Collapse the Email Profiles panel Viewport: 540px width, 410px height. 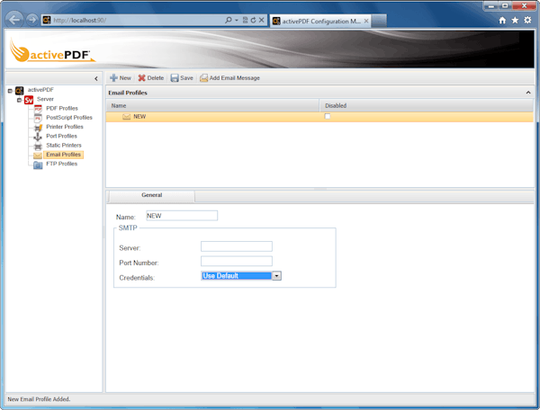tap(528, 93)
